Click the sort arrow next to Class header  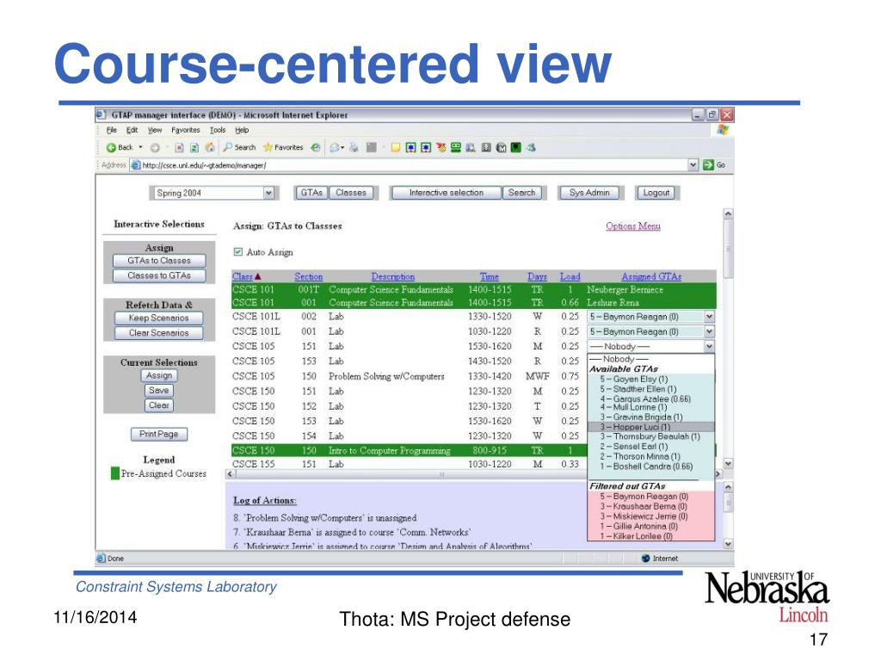point(258,276)
